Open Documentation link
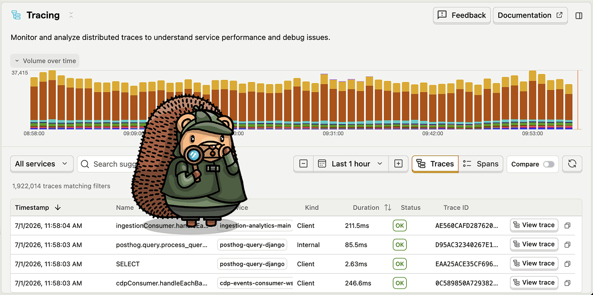Viewport: 593px width, 295px height. (x=530, y=15)
